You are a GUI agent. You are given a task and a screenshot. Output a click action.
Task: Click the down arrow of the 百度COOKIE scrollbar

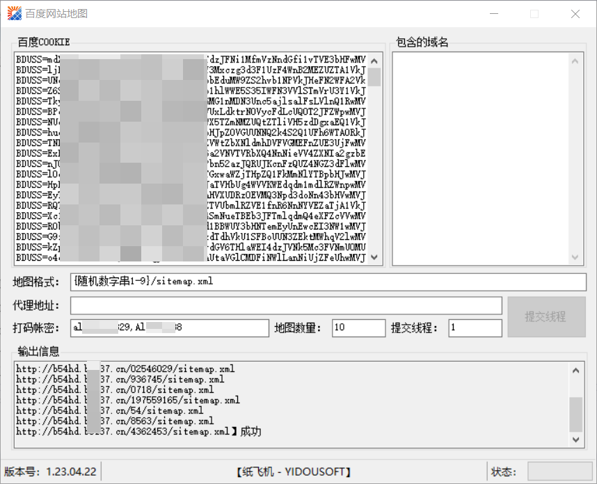click(x=374, y=257)
